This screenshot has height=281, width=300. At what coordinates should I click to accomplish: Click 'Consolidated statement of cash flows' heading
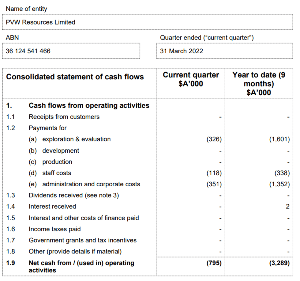(x=75, y=77)
